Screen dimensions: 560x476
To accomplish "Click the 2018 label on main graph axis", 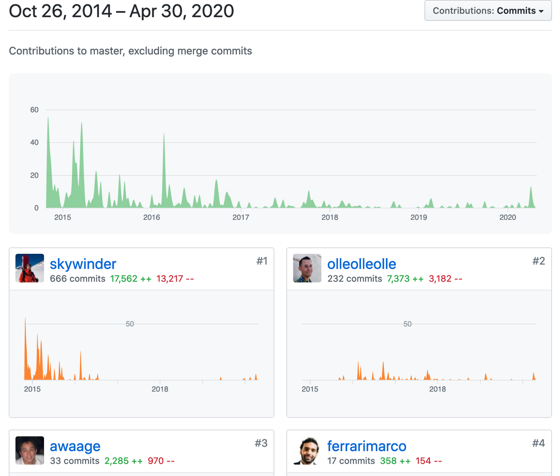I will pyautogui.click(x=329, y=217).
